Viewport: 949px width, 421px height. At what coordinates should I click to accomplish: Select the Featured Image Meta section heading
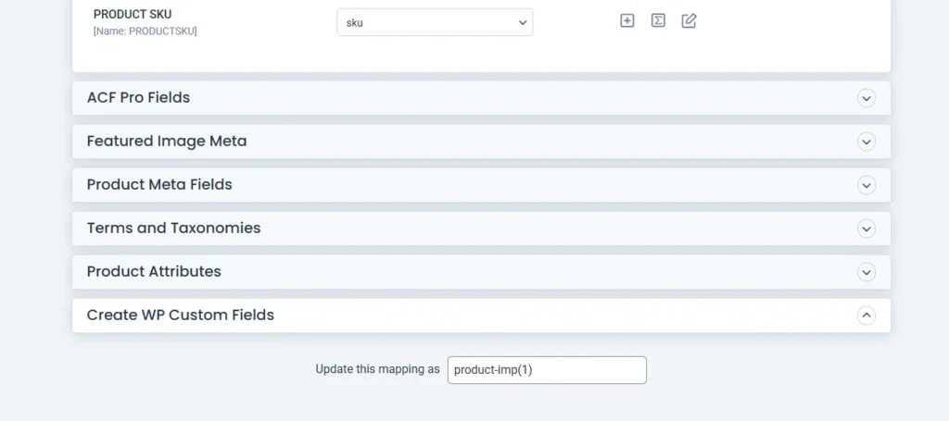tap(167, 141)
